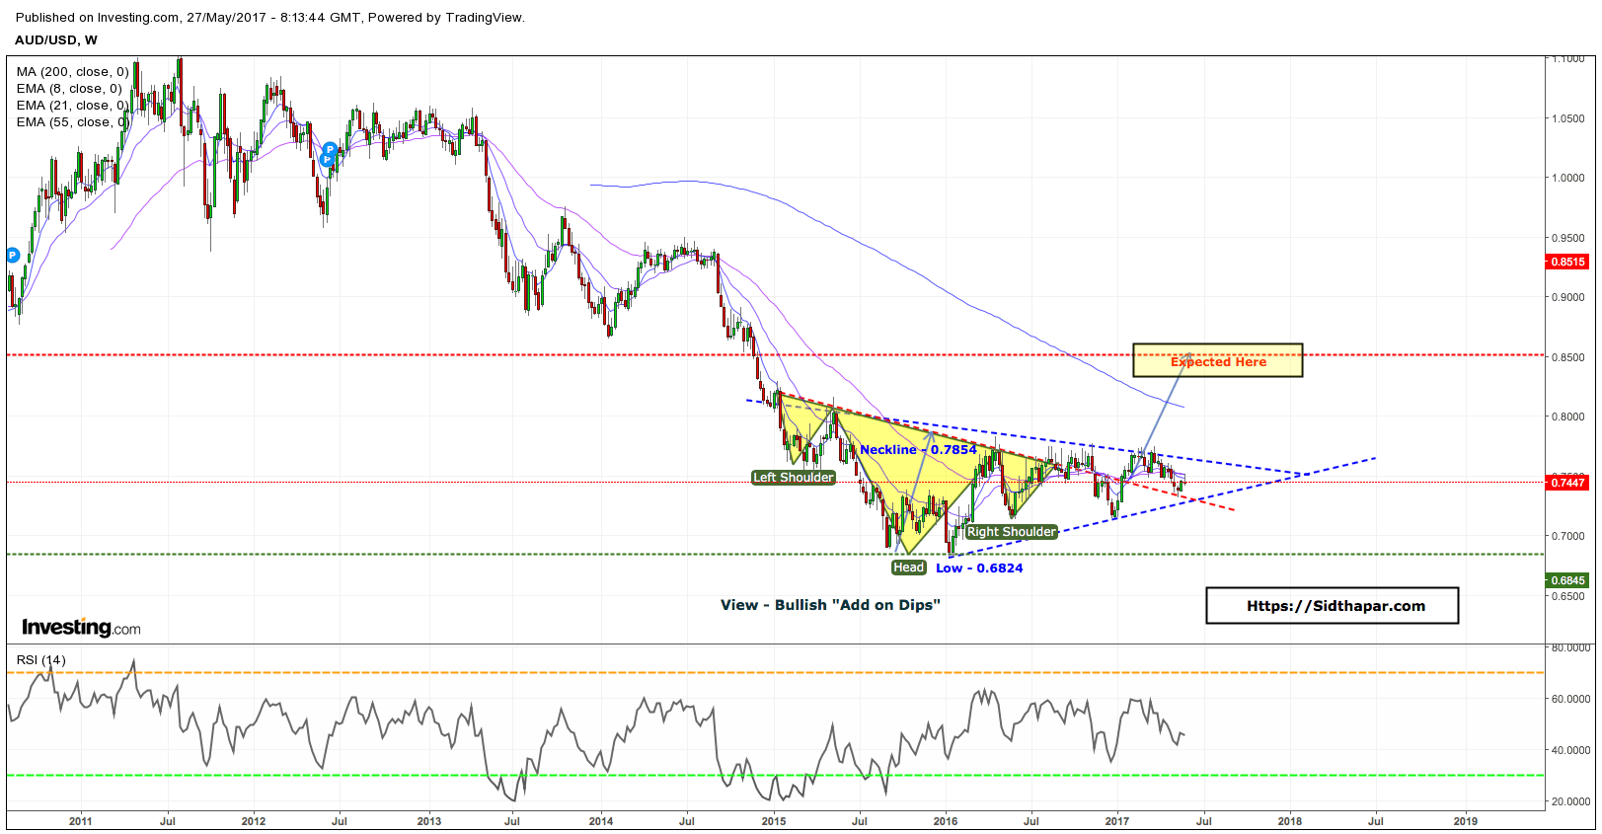1602x834 pixels.
Task: Select the Left Shoulder label
Action: [x=794, y=478]
